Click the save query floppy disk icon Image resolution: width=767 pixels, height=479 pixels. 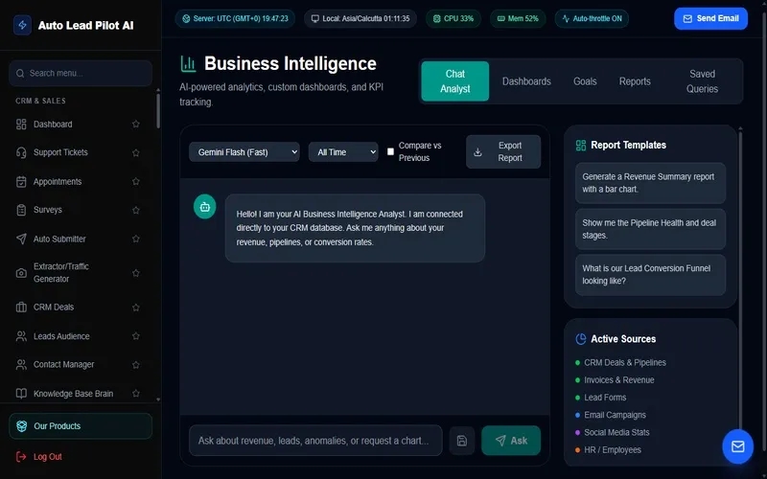462,441
